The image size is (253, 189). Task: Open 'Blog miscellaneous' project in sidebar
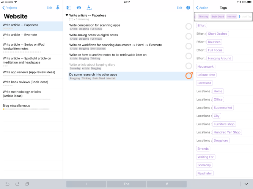[x=16, y=106]
